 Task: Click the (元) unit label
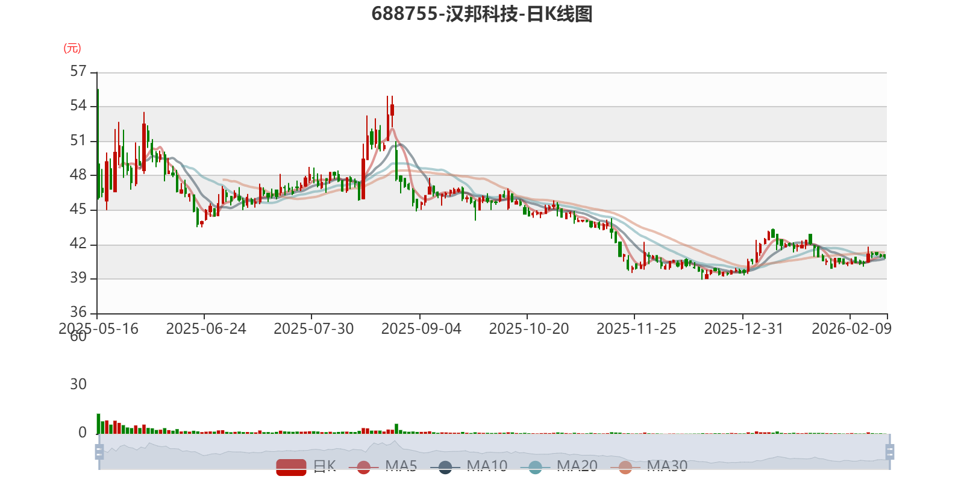(x=72, y=48)
